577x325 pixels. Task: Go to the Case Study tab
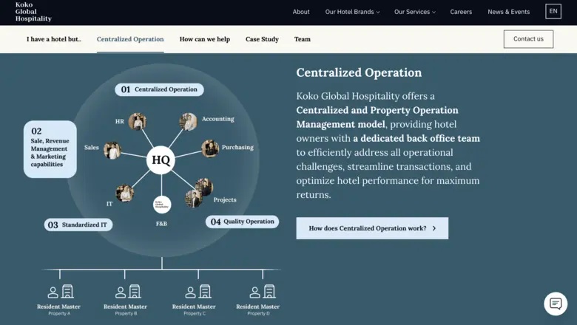point(262,39)
